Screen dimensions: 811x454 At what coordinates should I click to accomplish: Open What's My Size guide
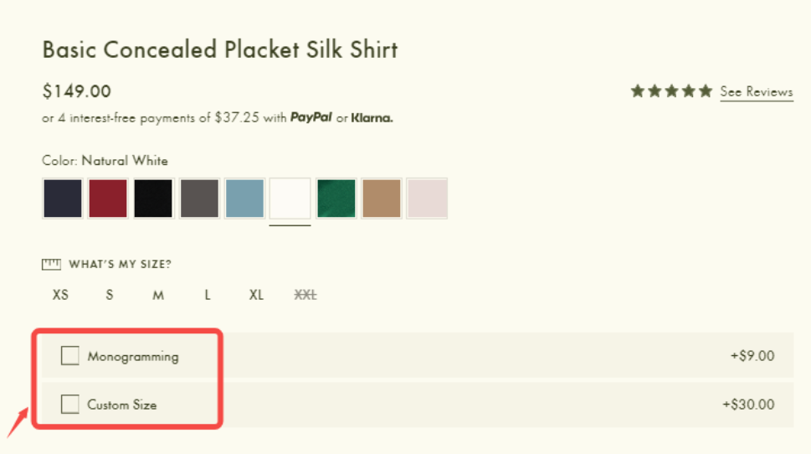[x=120, y=265]
